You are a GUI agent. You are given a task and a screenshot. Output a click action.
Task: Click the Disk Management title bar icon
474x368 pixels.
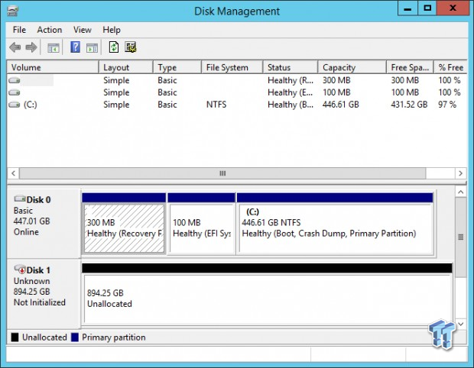pyautogui.click(x=13, y=11)
